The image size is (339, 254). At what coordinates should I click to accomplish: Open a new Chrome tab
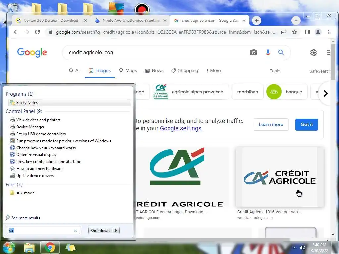click(x=257, y=21)
